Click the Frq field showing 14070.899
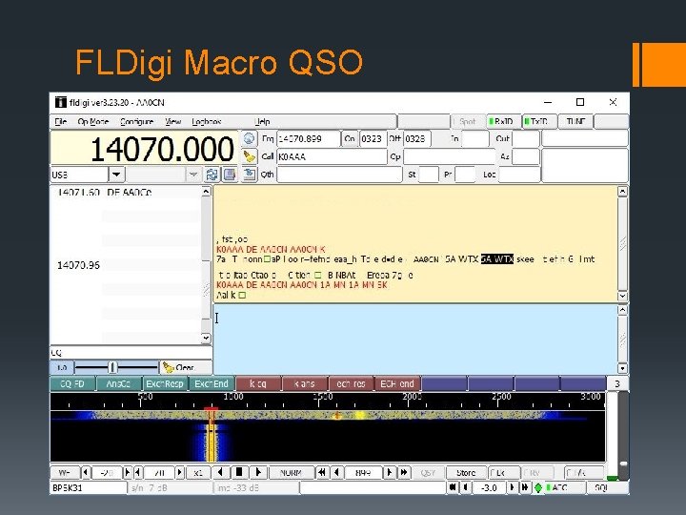Screen dimensions: 686x515 (309, 139)
